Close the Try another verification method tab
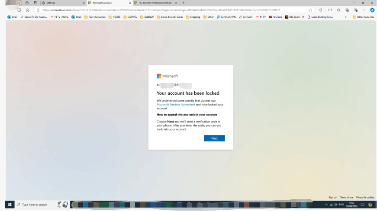377x211 pixels. pos(176,3)
